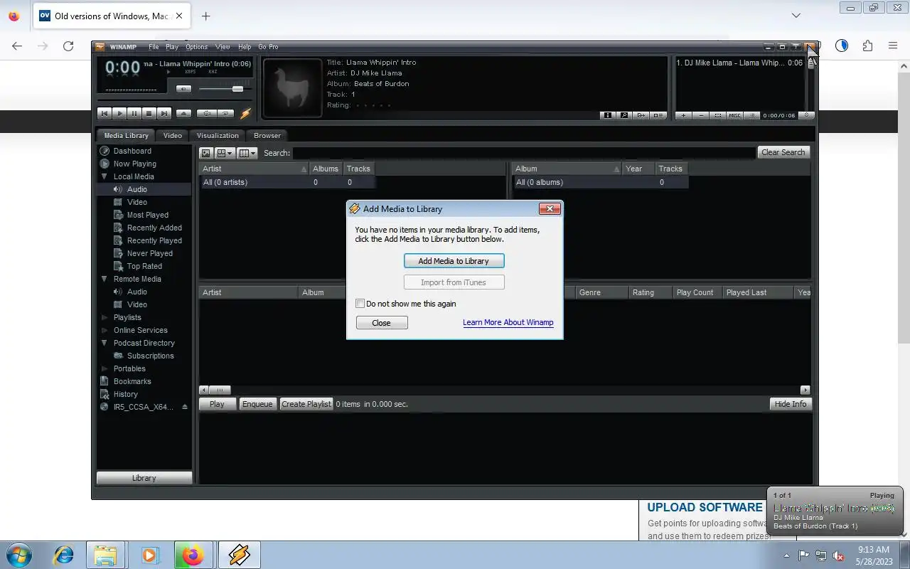Open playlist selection options button
The width and height of the screenshot is (910, 569).
[718, 115]
